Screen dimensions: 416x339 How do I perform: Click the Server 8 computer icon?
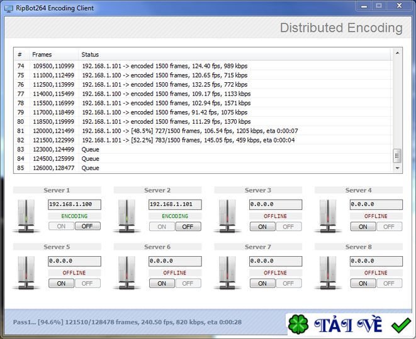pyautogui.click(x=328, y=272)
